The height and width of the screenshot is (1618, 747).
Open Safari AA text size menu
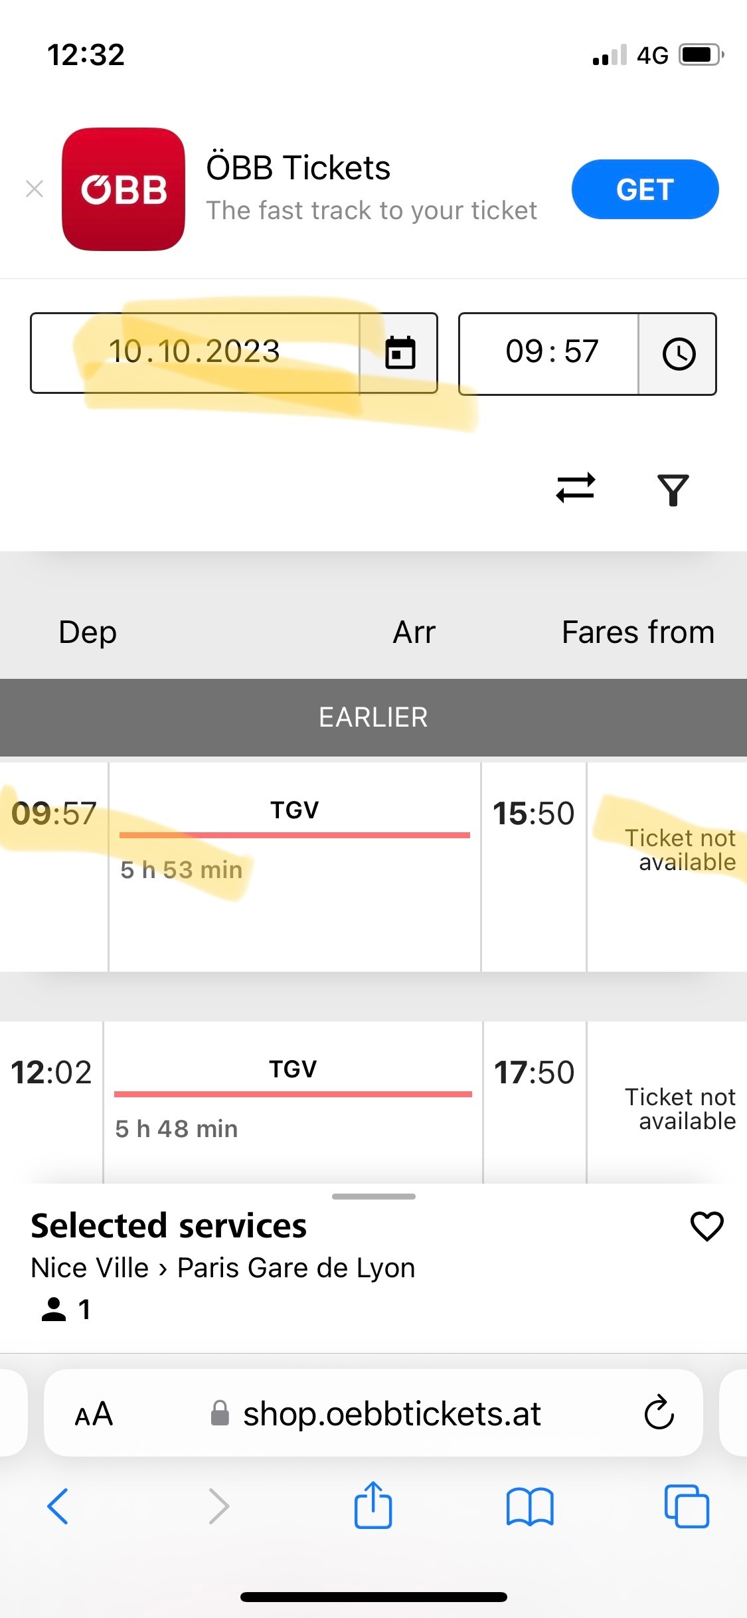pos(94,1414)
